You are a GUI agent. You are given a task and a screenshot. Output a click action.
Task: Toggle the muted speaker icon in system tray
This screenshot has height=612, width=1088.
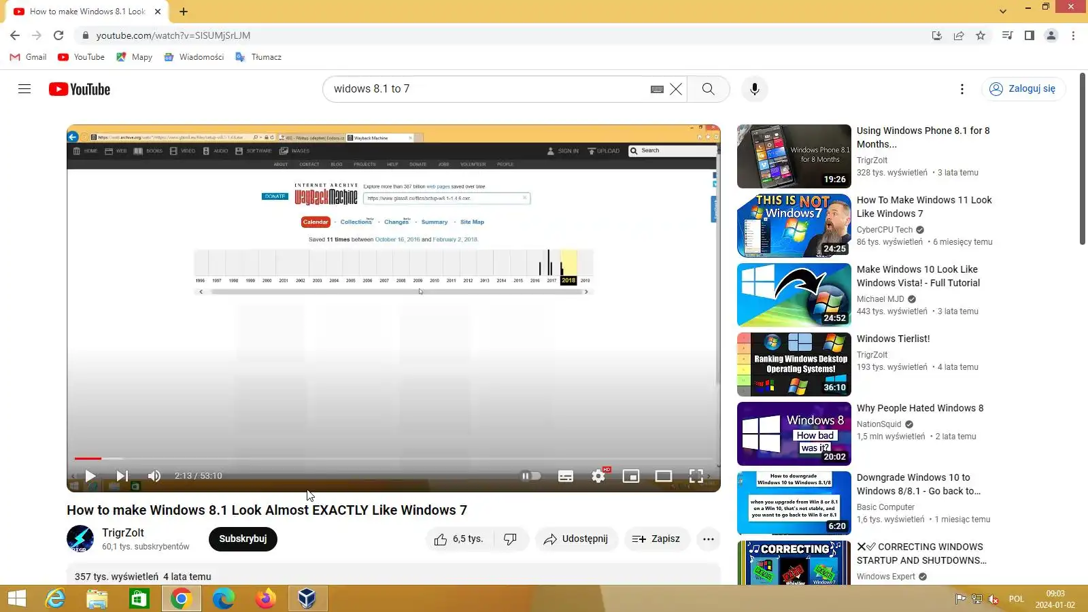993,599
